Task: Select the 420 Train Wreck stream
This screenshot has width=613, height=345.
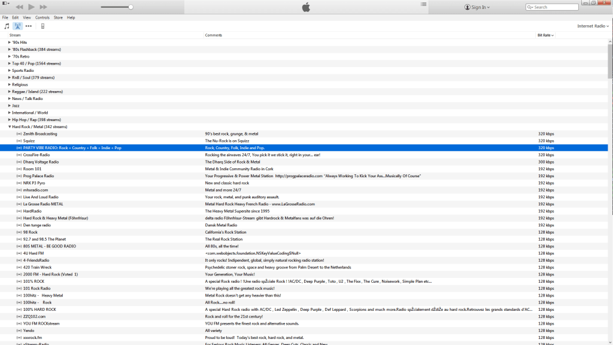Action: (x=37, y=268)
